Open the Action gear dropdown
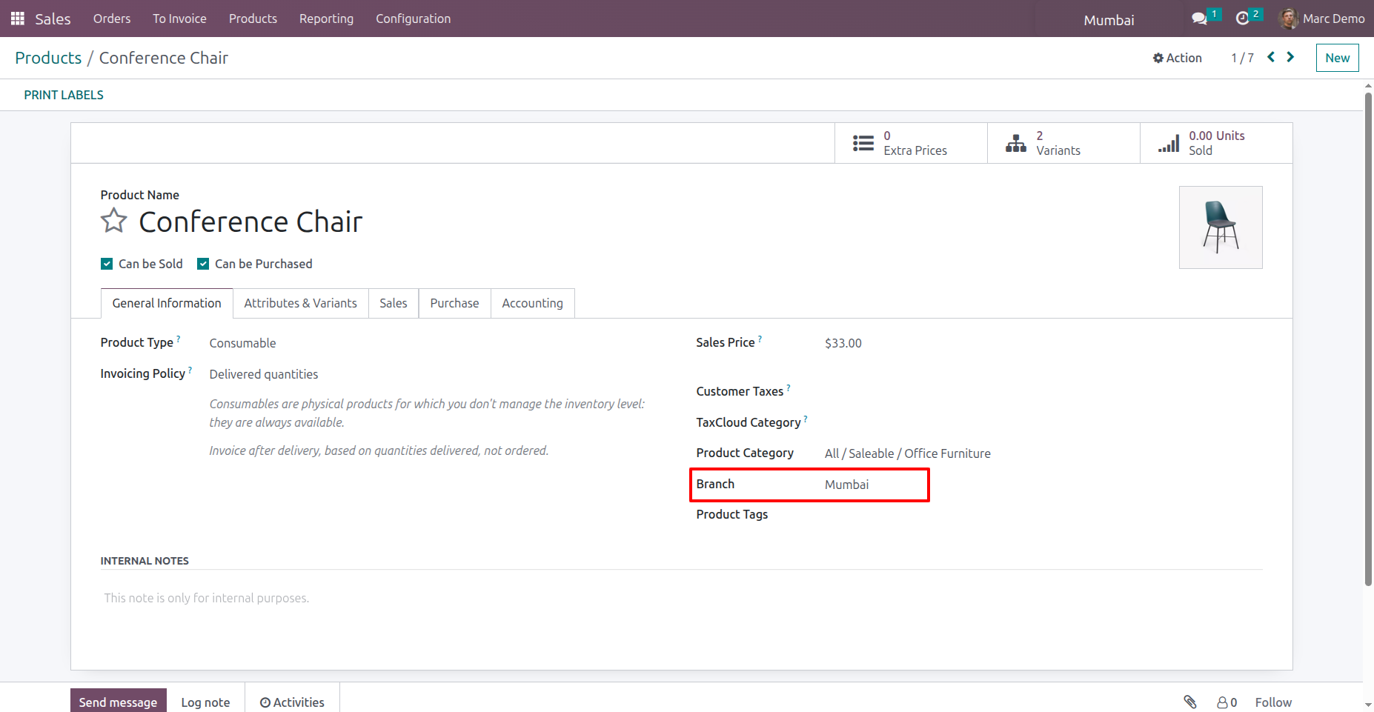This screenshot has height=712, width=1374. [1177, 58]
